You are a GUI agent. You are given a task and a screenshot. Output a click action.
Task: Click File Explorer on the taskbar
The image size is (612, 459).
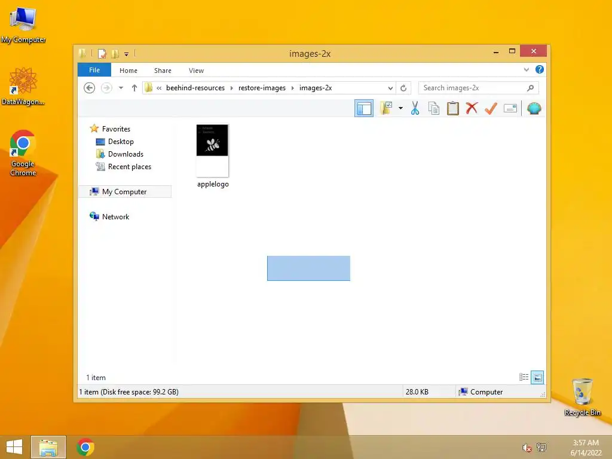coord(48,447)
